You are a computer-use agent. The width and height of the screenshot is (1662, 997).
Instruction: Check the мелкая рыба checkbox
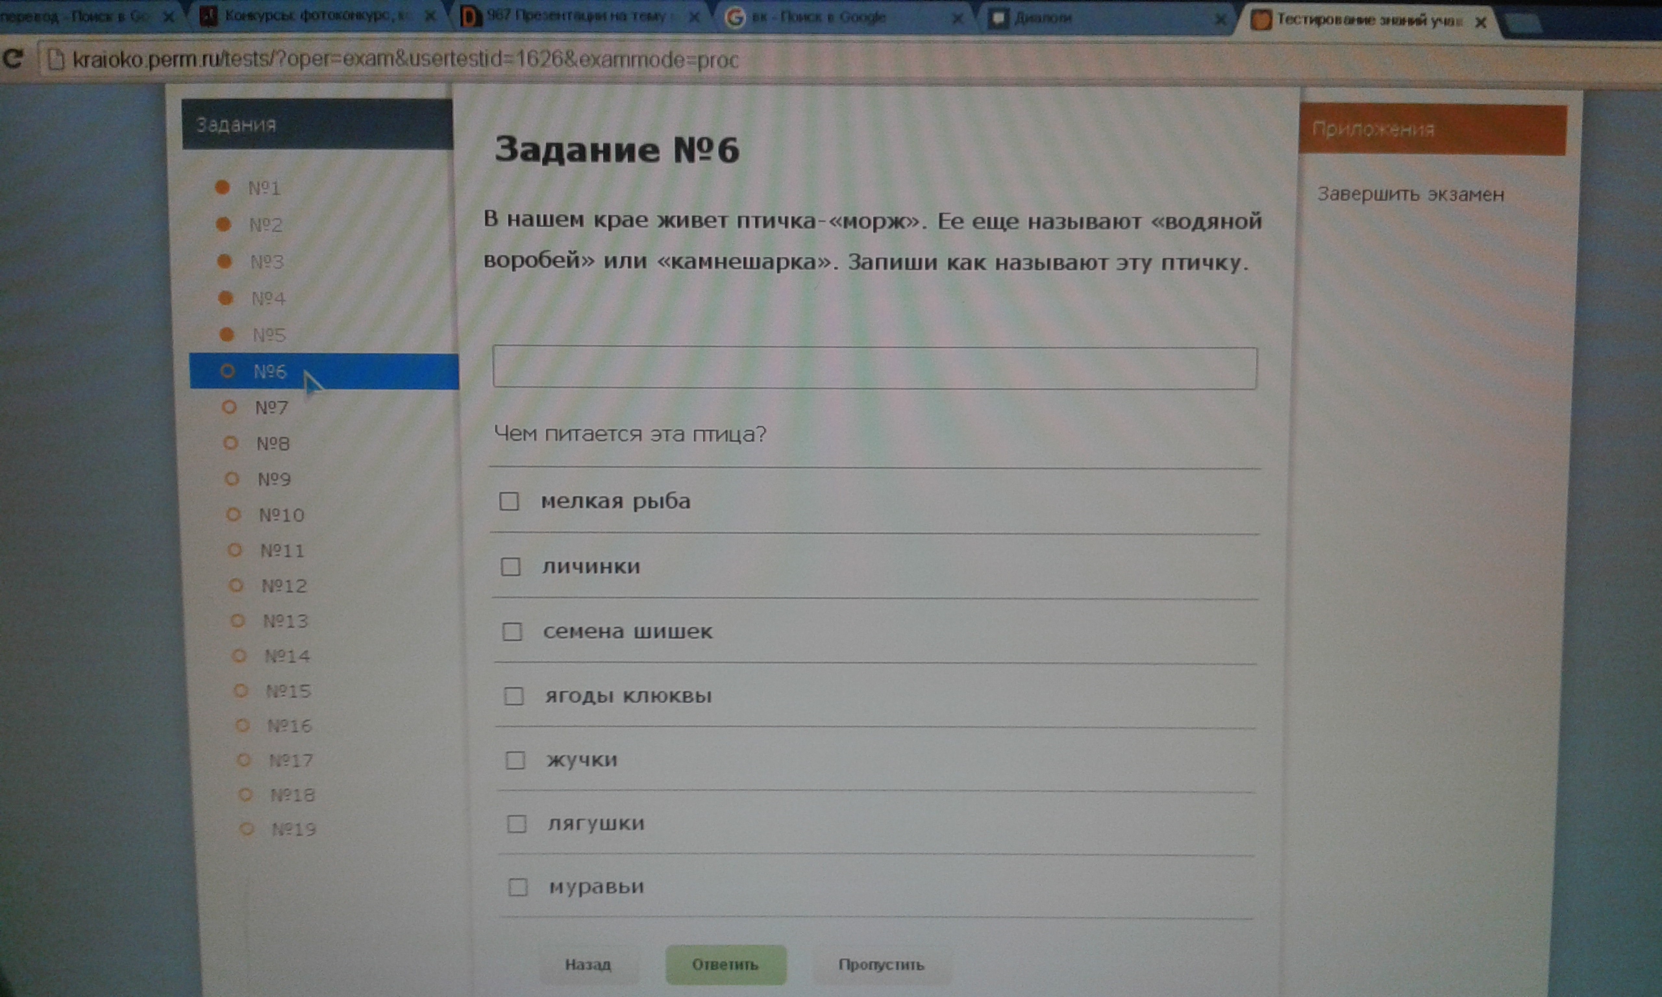(508, 501)
